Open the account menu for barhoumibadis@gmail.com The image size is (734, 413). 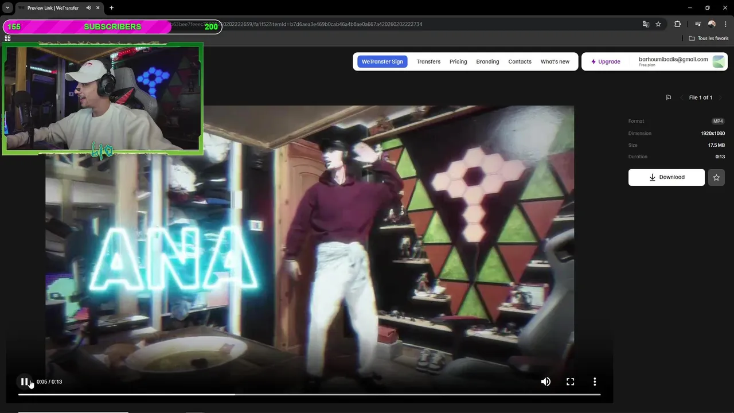pyautogui.click(x=673, y=61)
